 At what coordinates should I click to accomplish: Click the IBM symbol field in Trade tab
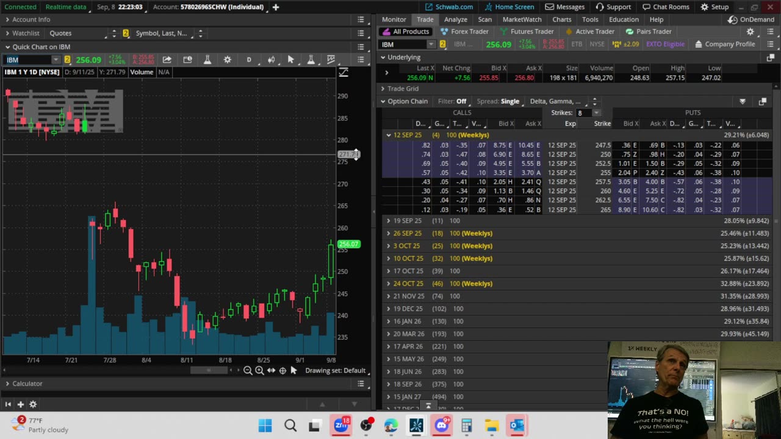coord(403,44)
